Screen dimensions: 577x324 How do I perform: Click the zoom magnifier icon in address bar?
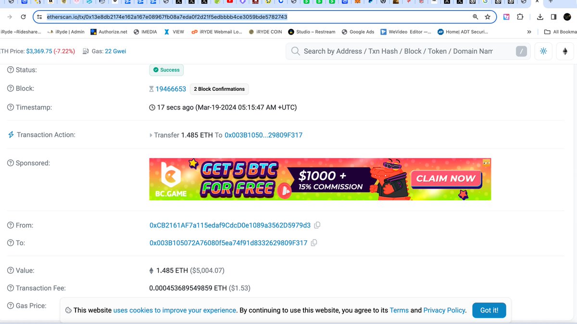(x=475, y=17)
